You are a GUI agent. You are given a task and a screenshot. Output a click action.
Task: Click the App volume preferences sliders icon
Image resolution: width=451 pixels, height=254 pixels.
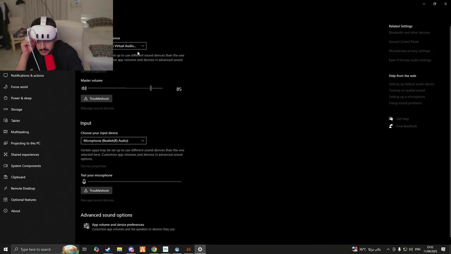pyautogui.click(x=86, y=226)
